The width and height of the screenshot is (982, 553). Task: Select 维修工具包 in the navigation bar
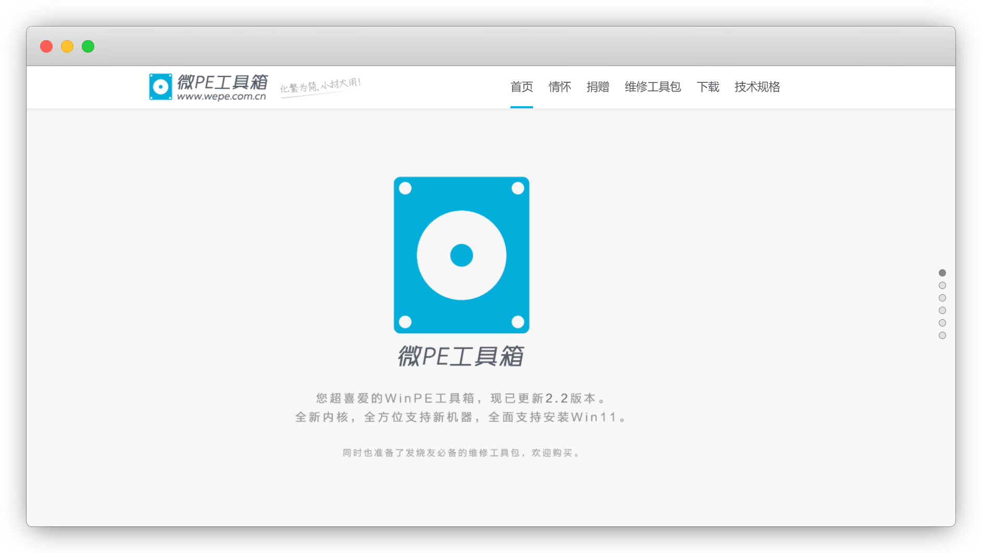(x=652, y=87)
